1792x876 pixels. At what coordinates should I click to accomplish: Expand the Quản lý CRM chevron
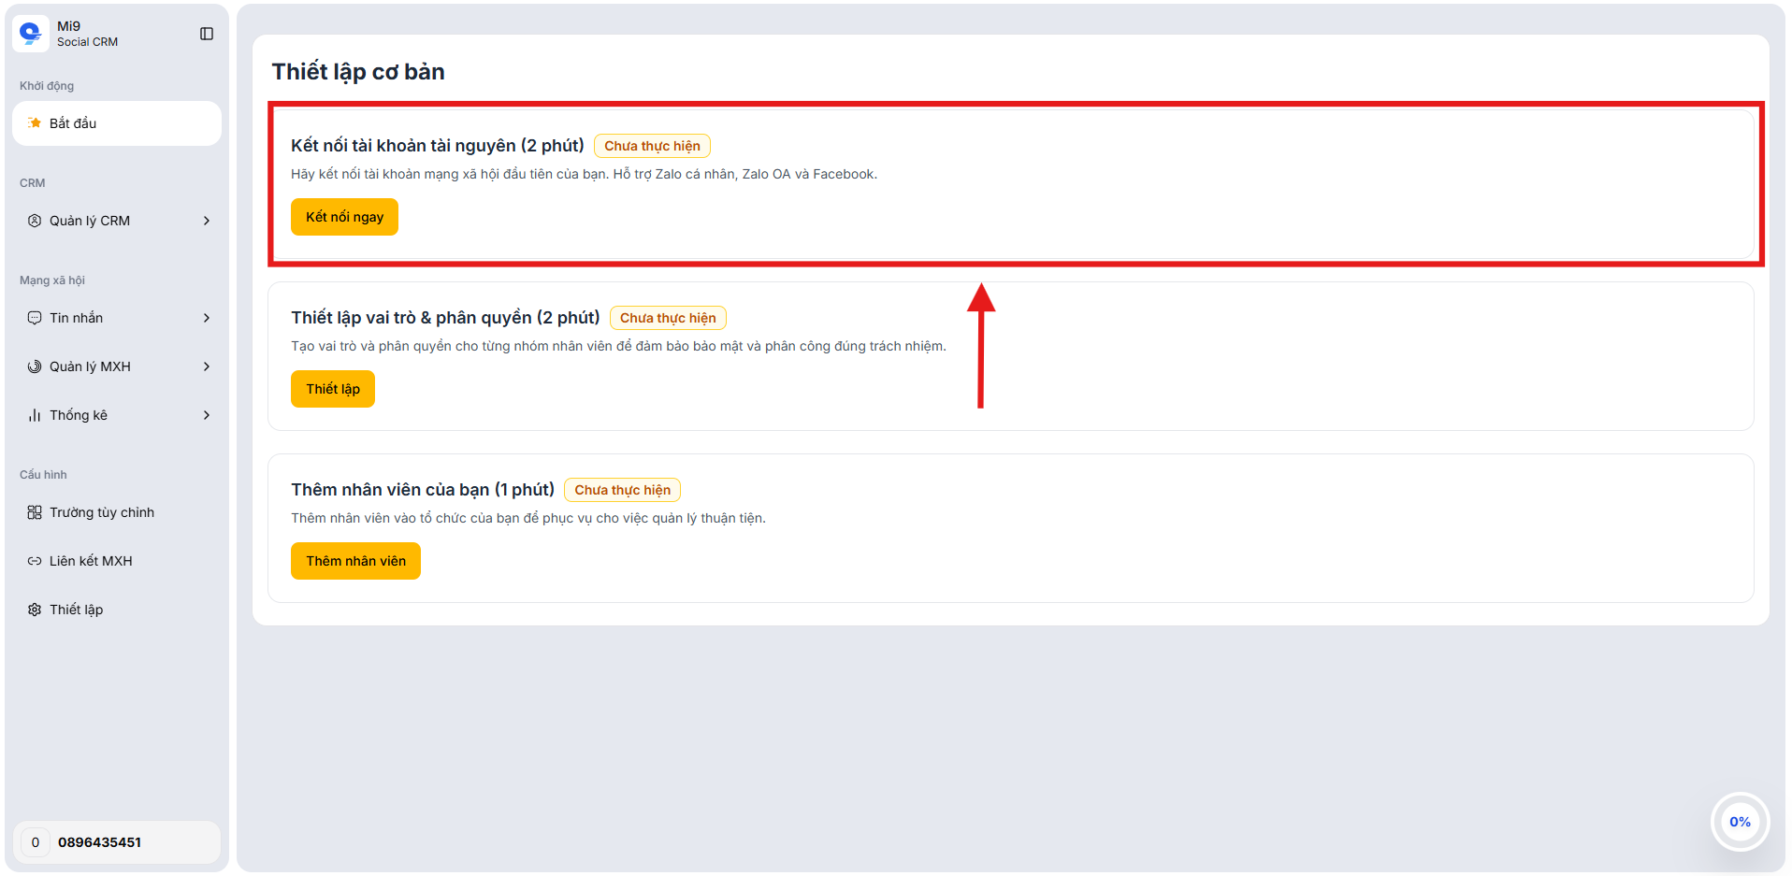pyautogui.click(x=207, y=221)
